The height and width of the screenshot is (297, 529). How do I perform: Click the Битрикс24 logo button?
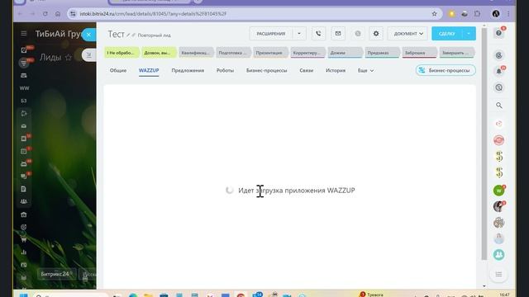coord(57,274)
